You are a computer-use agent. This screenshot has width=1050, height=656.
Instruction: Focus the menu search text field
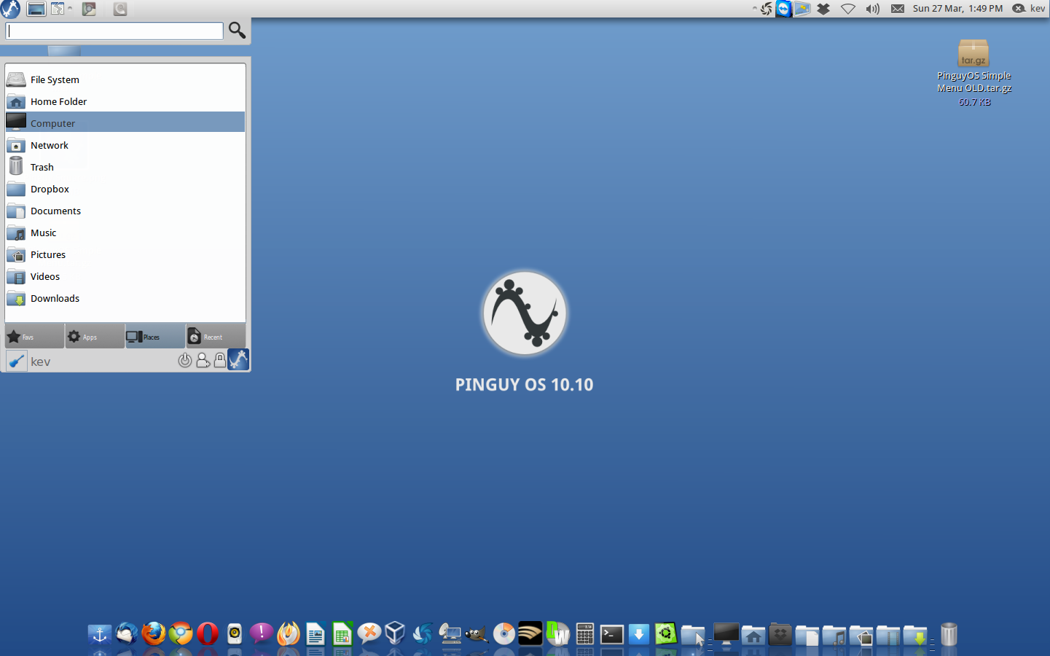tap(114, 31)
